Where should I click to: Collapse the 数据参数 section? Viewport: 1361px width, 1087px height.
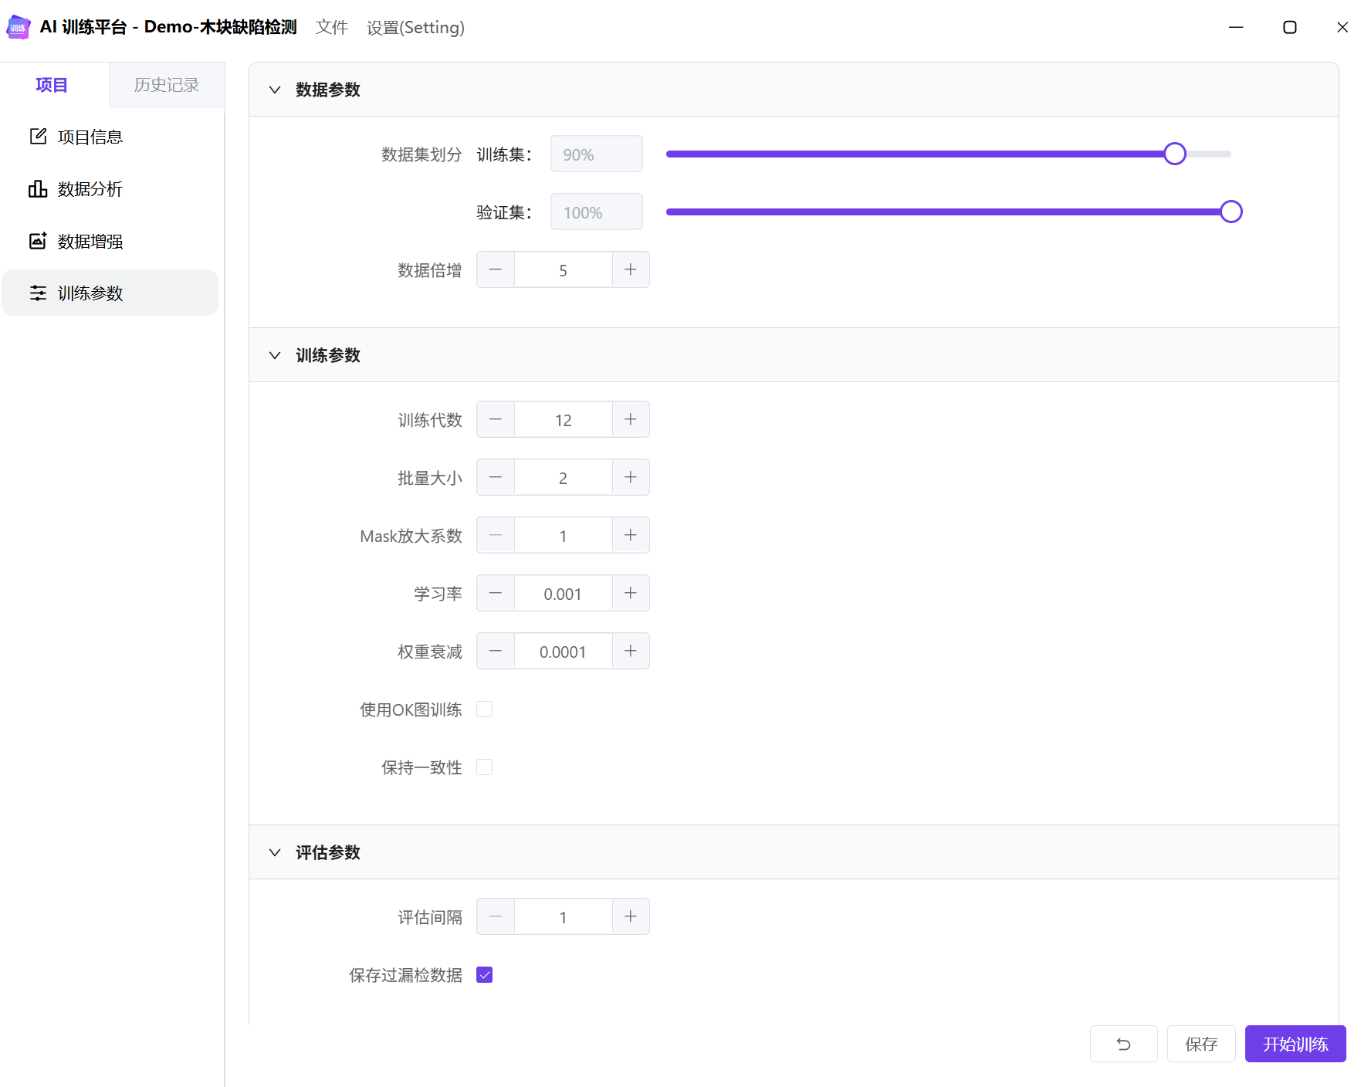coord(275,90)
